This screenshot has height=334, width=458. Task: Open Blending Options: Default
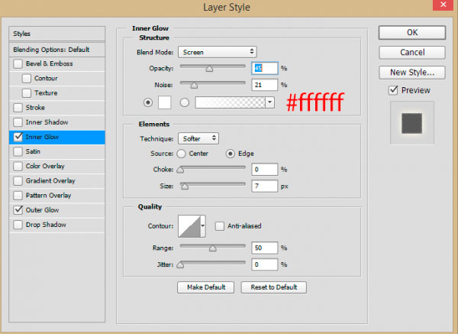[57, 50]
